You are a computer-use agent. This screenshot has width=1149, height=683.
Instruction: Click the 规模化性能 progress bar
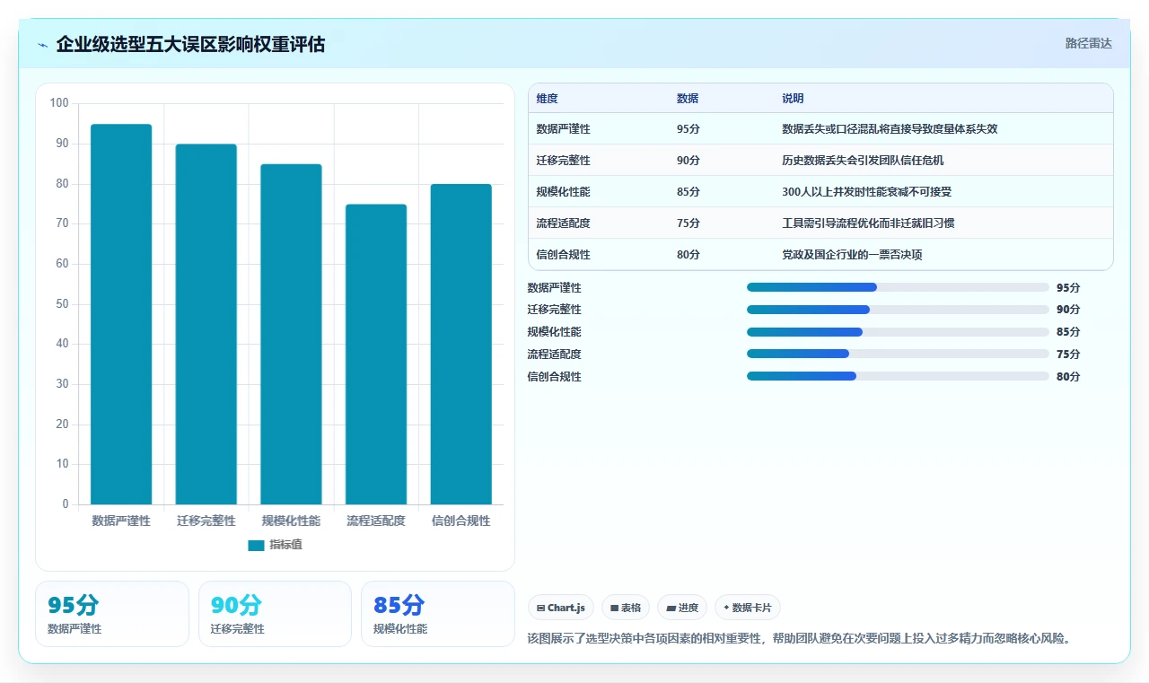click(x=898, y=332)
